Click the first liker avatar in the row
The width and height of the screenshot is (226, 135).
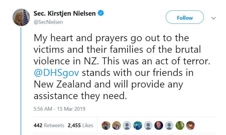(106, 125)
